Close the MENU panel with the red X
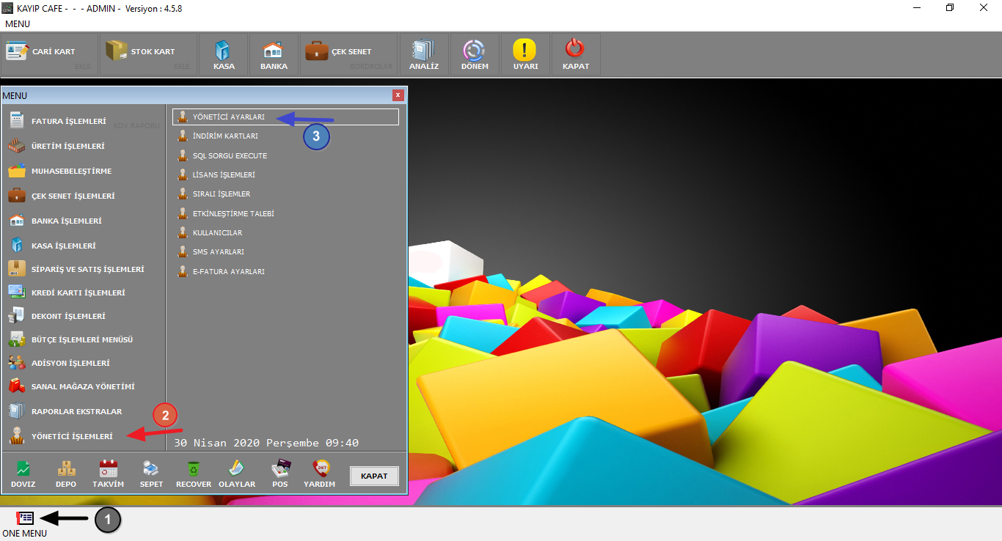 tap(398, 95)
